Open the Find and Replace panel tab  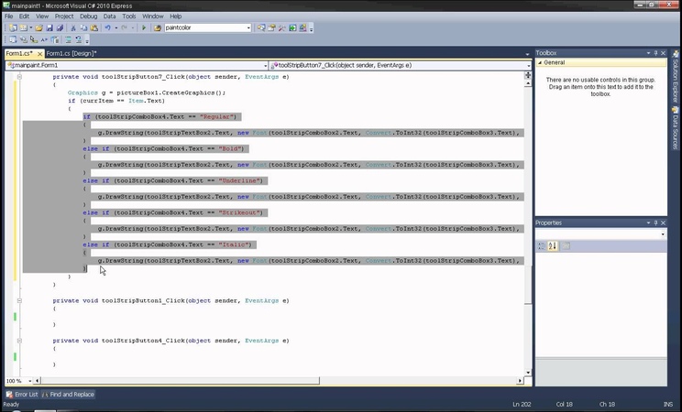(x=68, y=395)
